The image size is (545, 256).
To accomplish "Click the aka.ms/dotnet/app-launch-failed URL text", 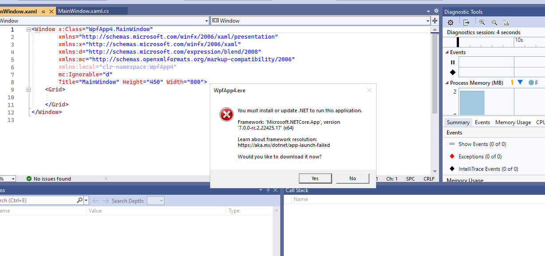I will [x=284, y=145].
